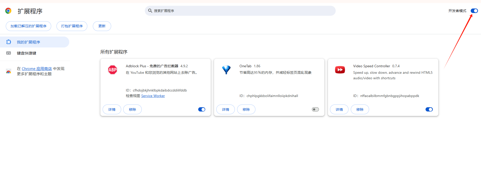Click the Adblock Plus description about YouTube
The image size is (481, 171).
(162, 72)
